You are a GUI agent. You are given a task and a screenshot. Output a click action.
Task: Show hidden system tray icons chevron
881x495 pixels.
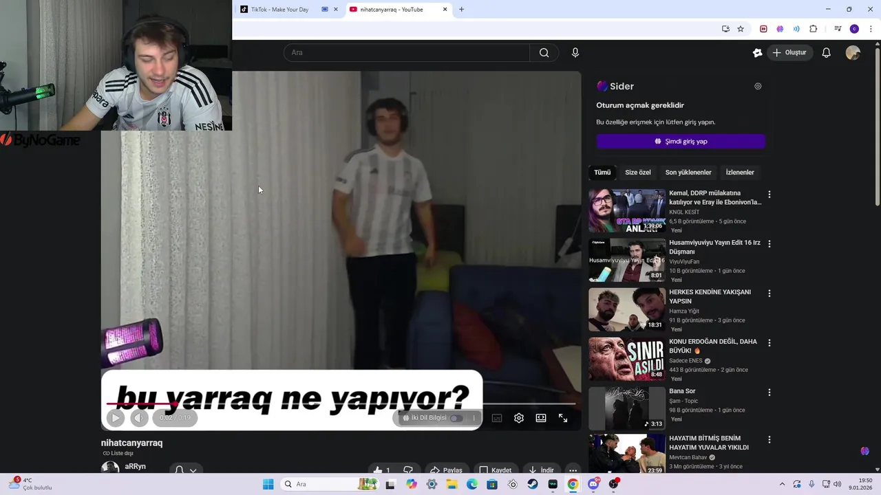[782, 484]
